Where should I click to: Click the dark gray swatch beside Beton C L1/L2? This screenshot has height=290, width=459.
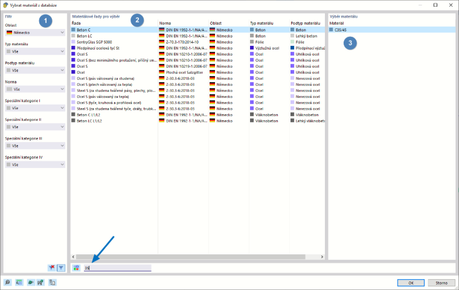click(x=74, y=115)
